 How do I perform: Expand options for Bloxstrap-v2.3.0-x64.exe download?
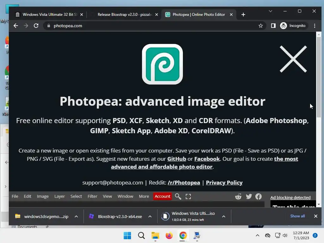click(150, 216)
